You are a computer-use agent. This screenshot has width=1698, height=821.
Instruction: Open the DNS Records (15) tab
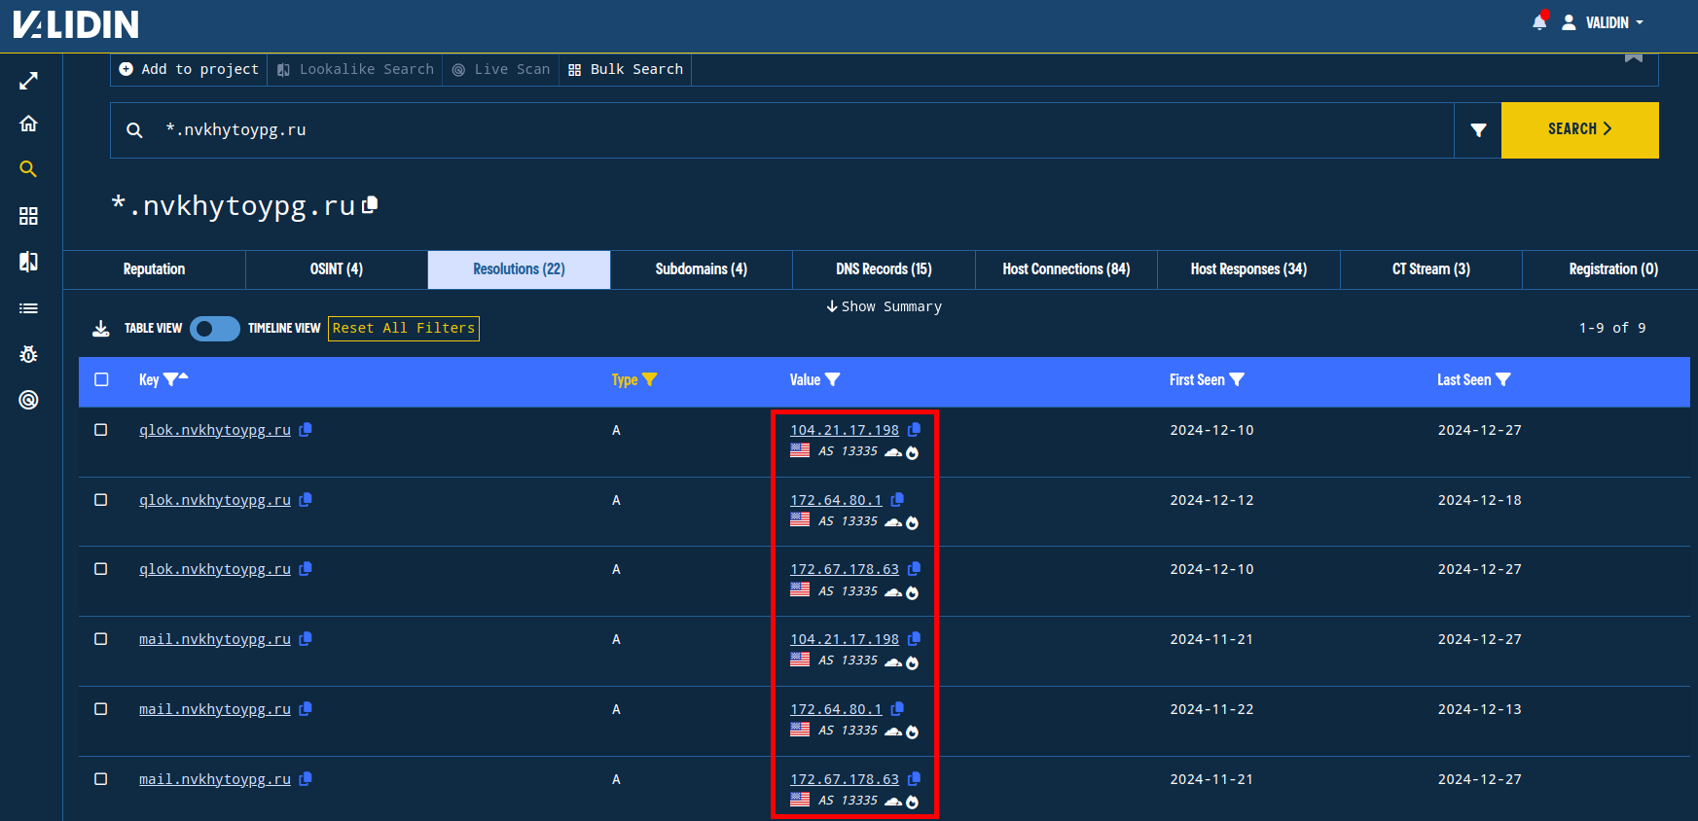point(884,269)
